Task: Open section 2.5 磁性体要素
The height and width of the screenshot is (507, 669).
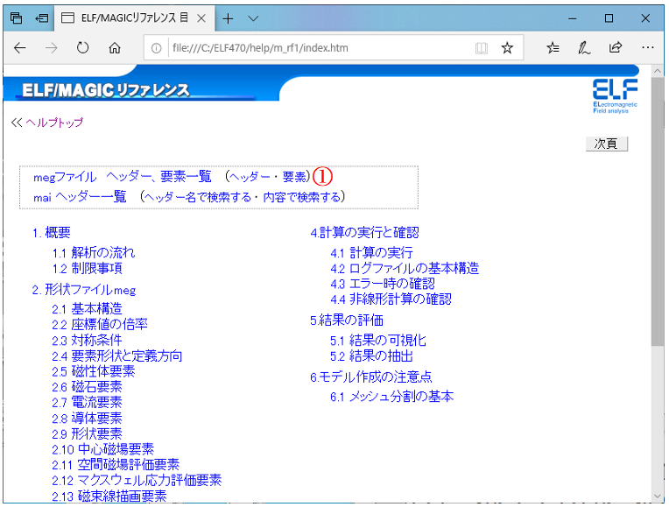Action: point(94,371)
